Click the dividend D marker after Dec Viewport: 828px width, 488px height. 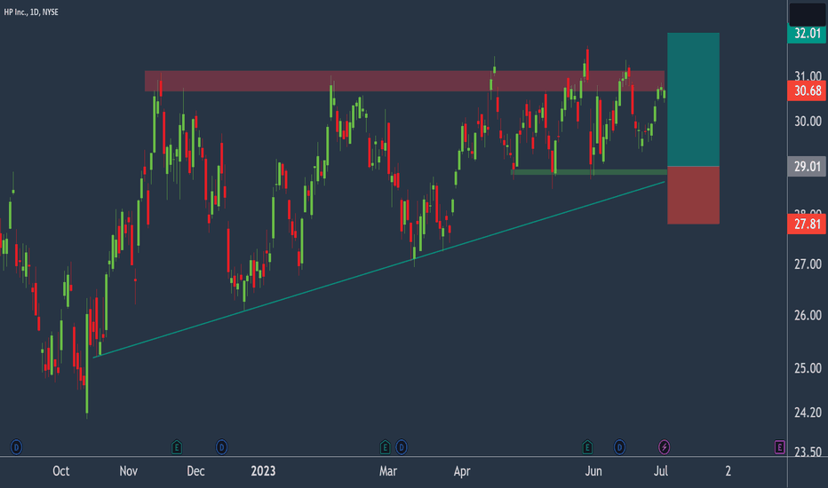pos(222,447)
